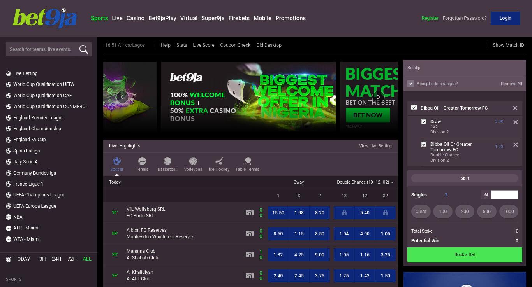Open the Sports main menu
Screen dimensions: 532x287
(x=99, y=18)
